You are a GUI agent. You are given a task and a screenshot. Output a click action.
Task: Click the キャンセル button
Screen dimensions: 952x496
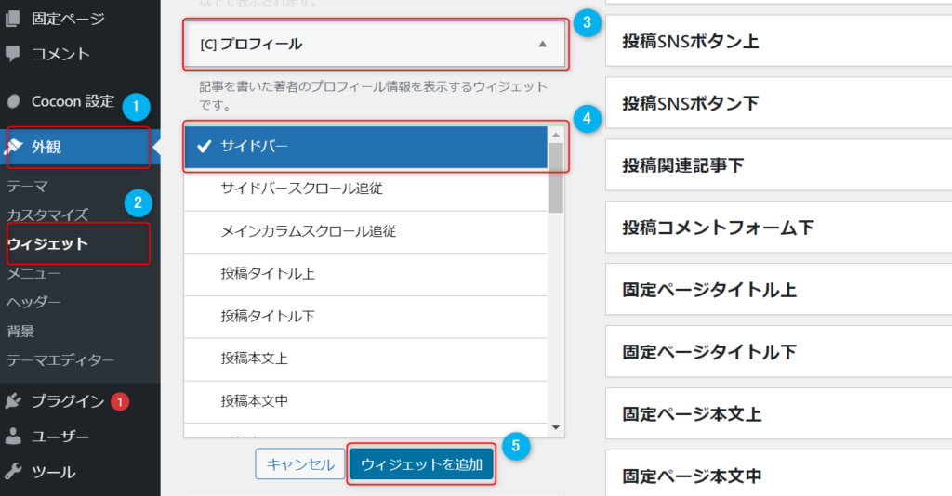tap(300, 464)
